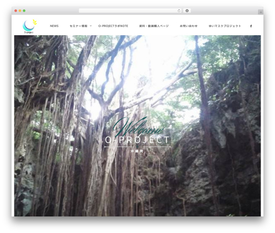Open the ゆいマスクプロジェクト page
275x233 pixels.
(x=225, y=26)
